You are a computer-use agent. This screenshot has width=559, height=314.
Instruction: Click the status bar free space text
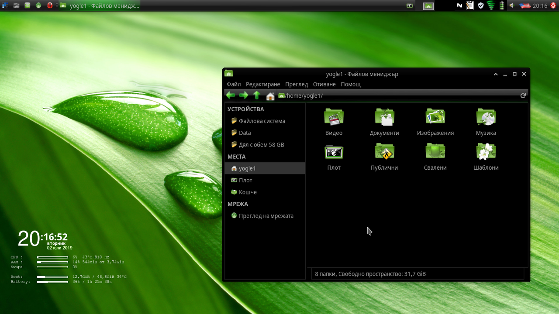(370, 274)
